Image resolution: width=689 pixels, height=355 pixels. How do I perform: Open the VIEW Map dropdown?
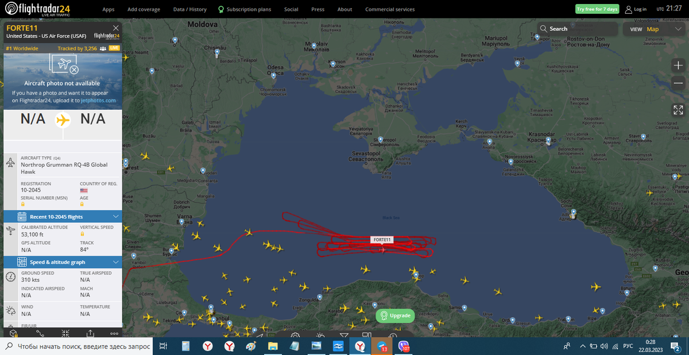tap(653, 29)
